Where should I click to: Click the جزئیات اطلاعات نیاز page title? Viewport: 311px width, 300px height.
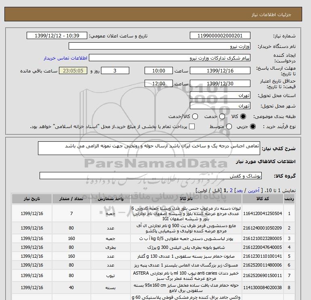[x=271, y=14]
